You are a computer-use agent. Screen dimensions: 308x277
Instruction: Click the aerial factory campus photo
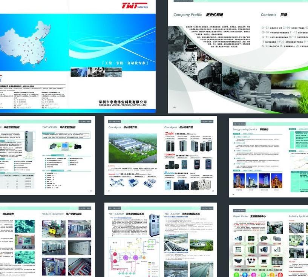pos(133,147)
